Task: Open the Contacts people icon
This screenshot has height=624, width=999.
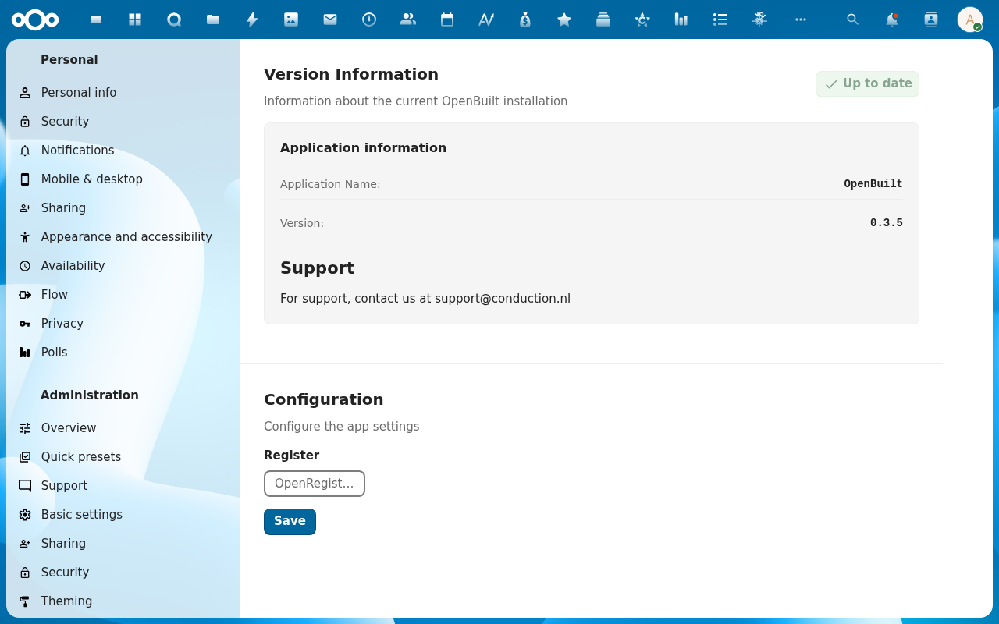Action: tap(408, 19)
